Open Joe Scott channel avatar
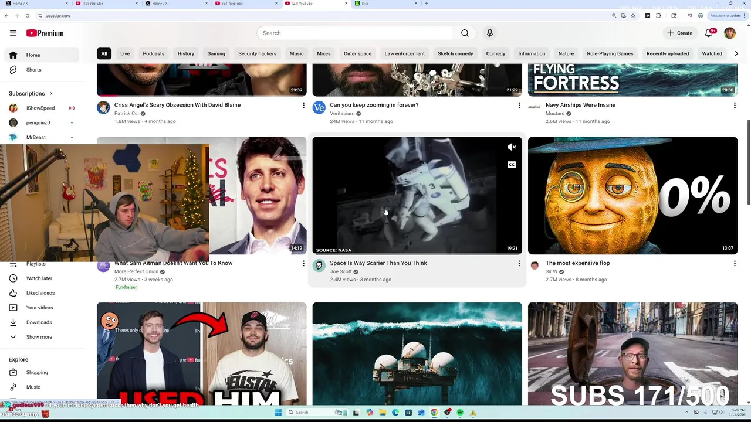The width and height of the screenshot is (751, 422). click(319, 266)
